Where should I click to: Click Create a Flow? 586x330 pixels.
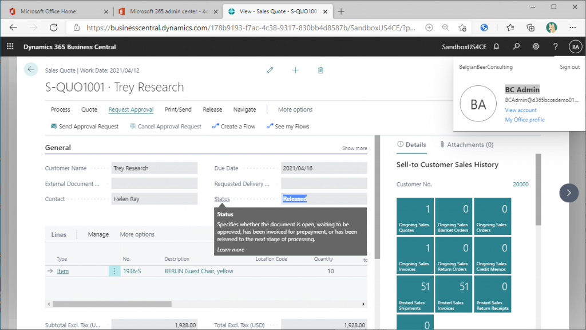(234, 127)
